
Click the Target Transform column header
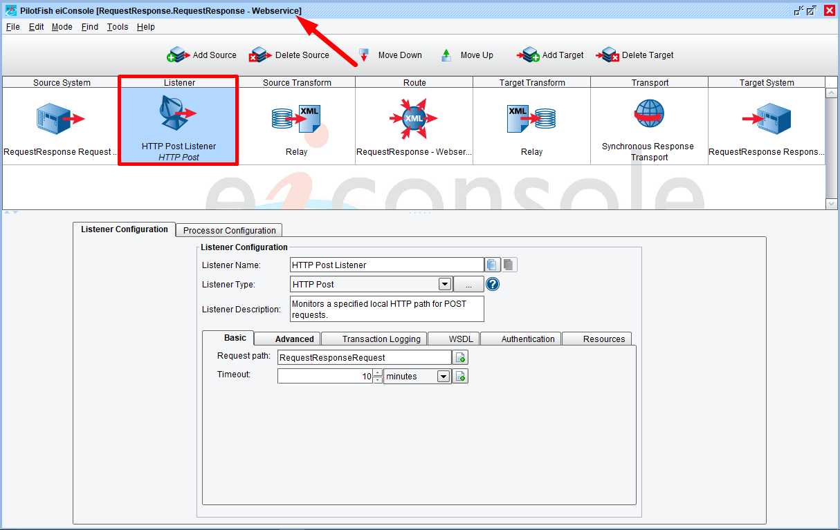[x=532, y=82]
